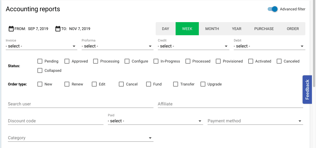Select the Upgrade order type checkbox

203,84
